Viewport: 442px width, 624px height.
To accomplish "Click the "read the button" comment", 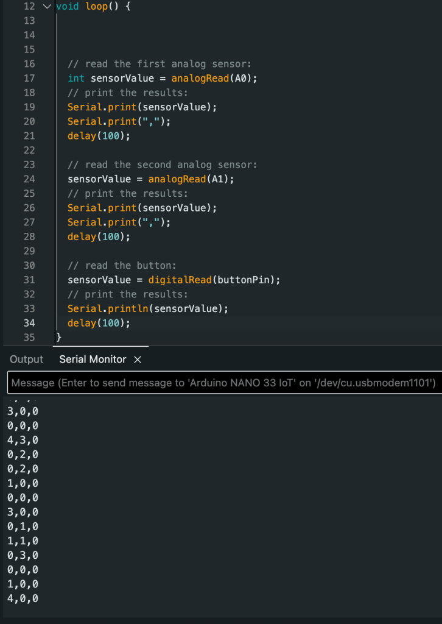I will click(122, 266).
